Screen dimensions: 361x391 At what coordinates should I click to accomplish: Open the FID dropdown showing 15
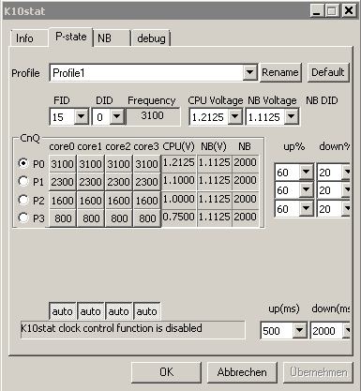(81, 117)
